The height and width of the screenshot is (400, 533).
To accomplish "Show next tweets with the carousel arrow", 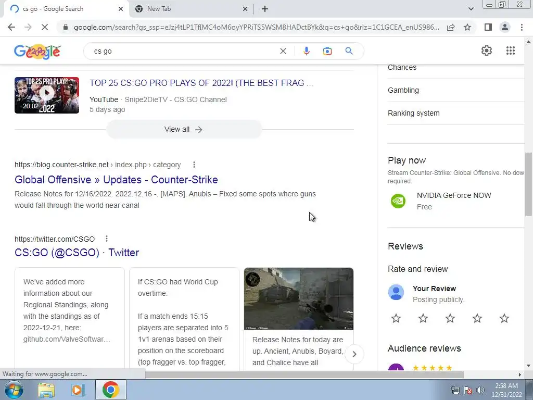I will pos(354,354).
